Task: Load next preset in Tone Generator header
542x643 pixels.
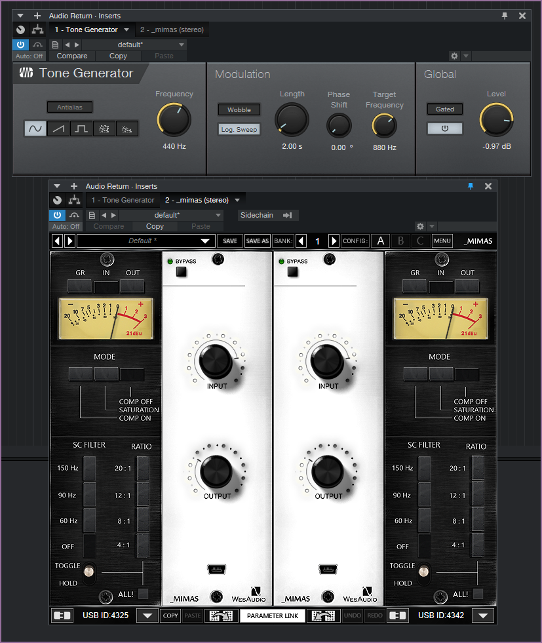Action: pos(77,45)
